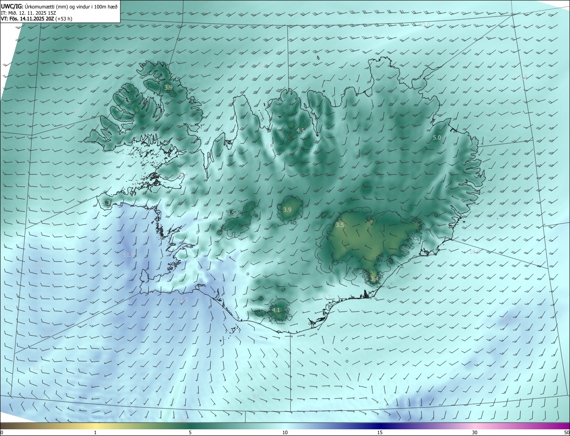Pick the dark navy color at scale value 15
The width and height of the screenshot is (570, 436).
coord(380,426)
